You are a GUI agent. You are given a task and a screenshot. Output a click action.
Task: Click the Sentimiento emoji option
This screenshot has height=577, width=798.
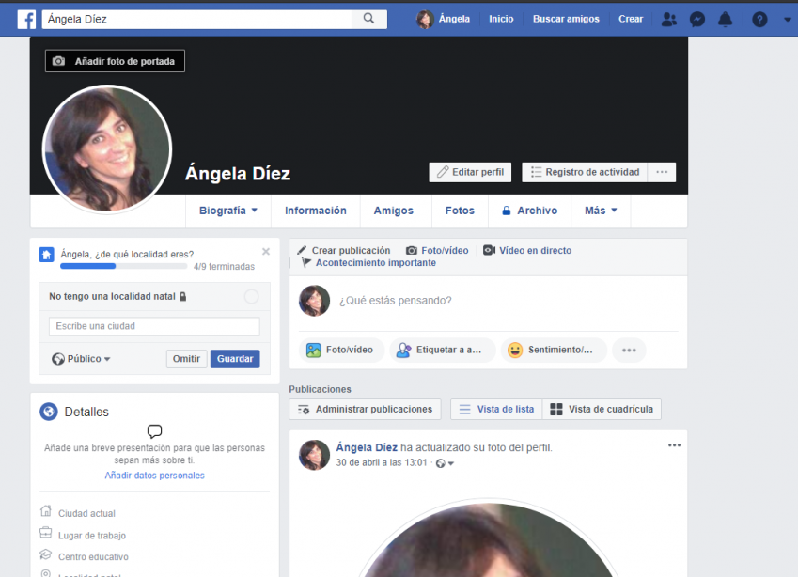click(x=553, y=350)
